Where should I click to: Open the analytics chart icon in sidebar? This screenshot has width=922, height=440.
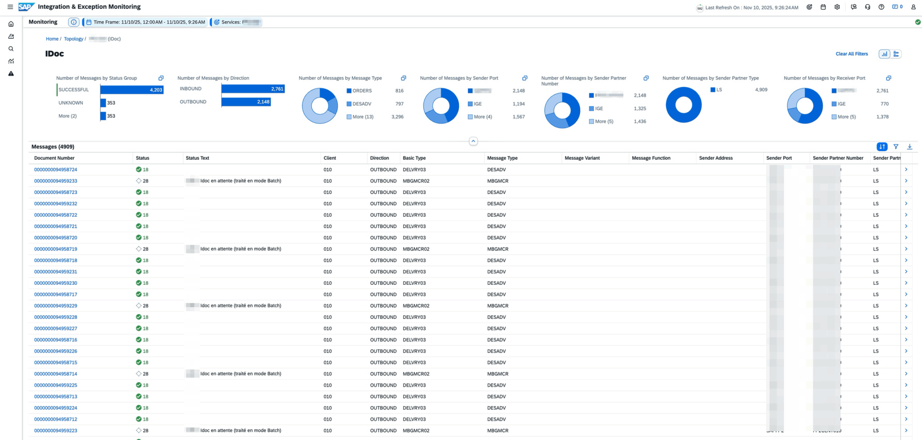coord(11,61)
